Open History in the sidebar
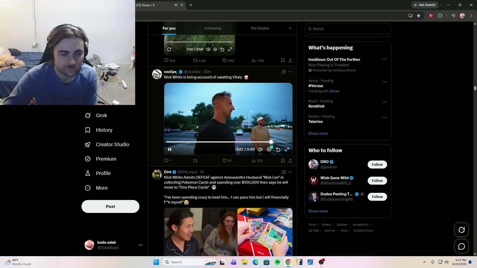477x268 pixels. [99, 130]
